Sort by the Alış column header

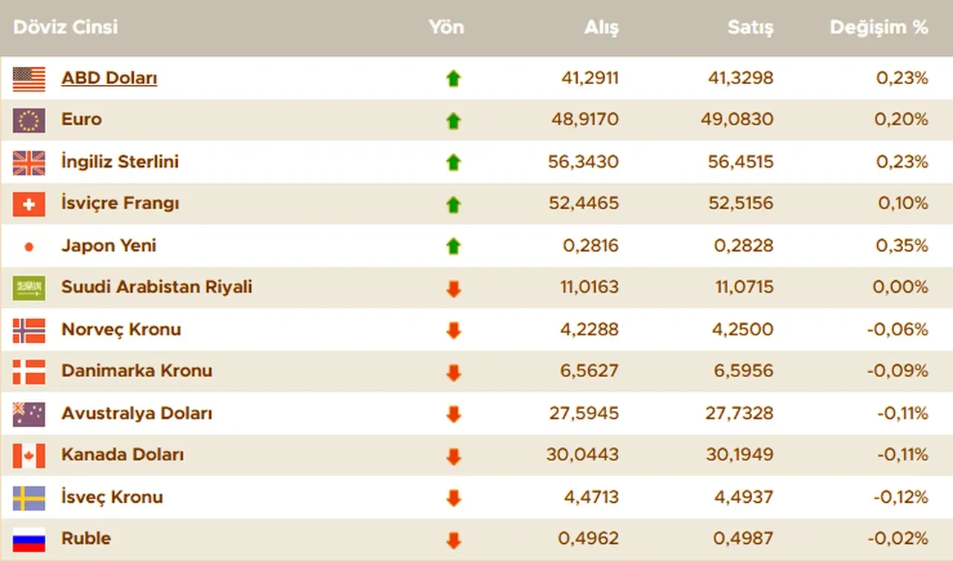point(602,27)
